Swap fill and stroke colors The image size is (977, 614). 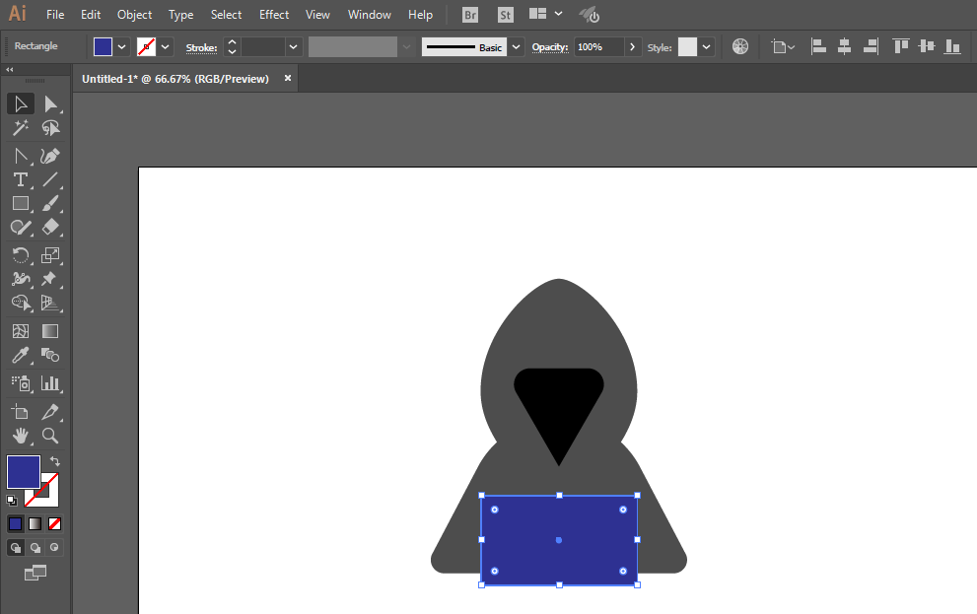(56, 461)
